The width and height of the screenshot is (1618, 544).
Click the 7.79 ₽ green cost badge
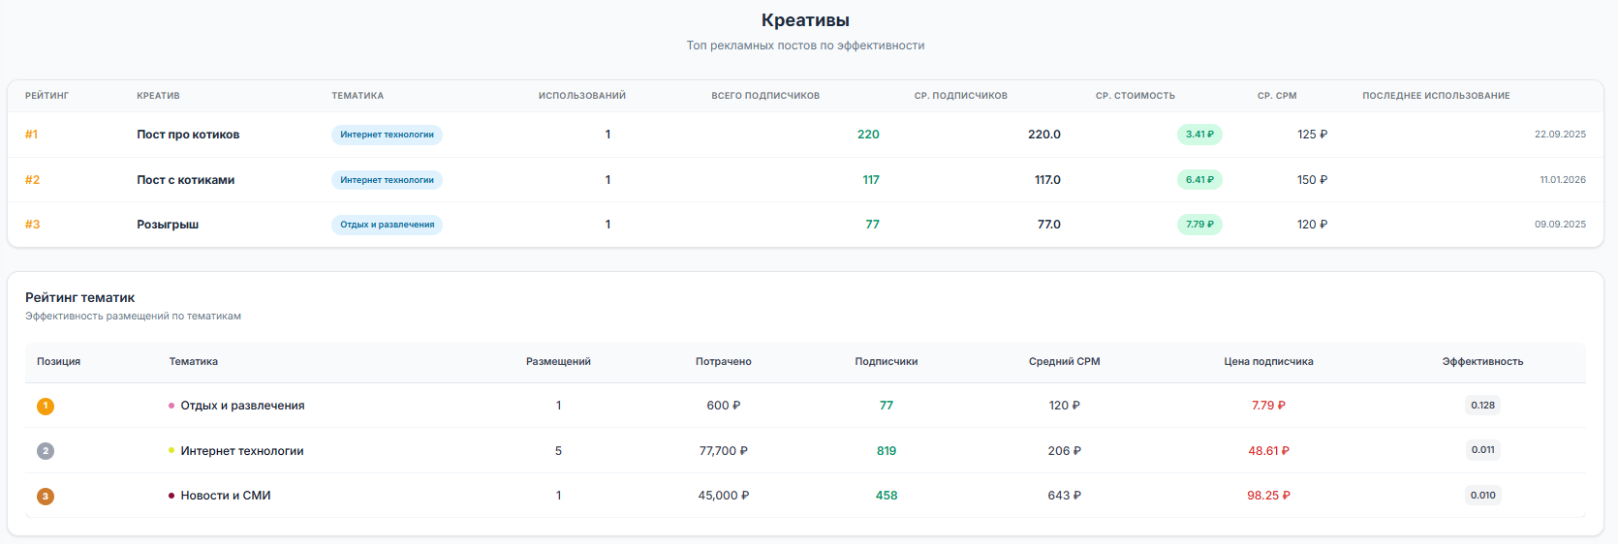coord(1199,225)
